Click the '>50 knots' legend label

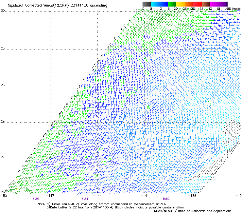233,9
